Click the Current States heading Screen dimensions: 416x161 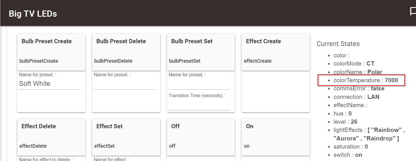click(x=338, y=44)
